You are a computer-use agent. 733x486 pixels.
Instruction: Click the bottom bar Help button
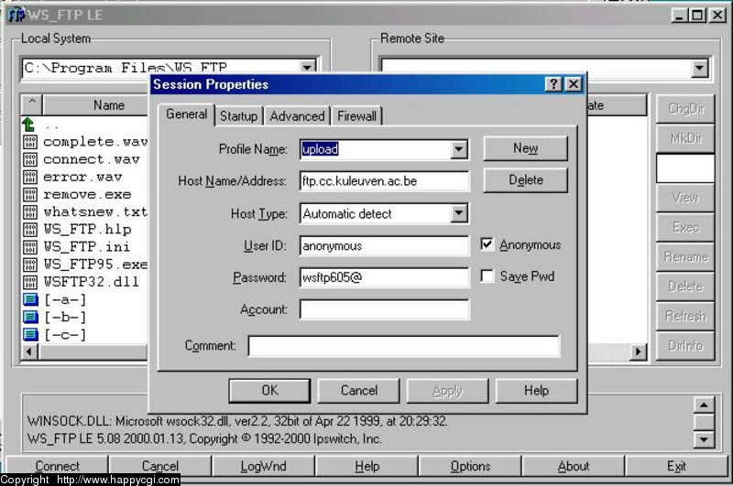[x=367, y=466]
